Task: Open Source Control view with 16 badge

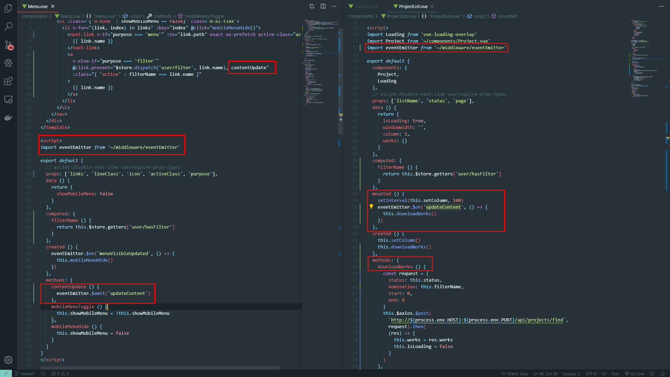Action: pyautogui.click(x=8, y=45)
